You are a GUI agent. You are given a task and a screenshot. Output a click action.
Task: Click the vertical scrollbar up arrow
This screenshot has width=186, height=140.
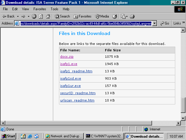[183, 30]
